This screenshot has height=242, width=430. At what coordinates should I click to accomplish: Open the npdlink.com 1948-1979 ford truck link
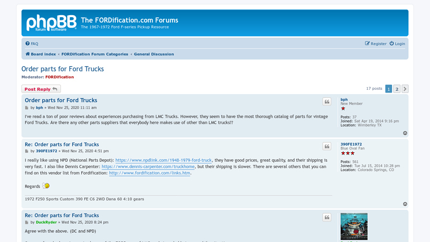tap(163, 160)
